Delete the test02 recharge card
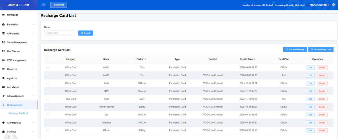The width and height of the screenshot is (338, 139). [x=322, y=75]
